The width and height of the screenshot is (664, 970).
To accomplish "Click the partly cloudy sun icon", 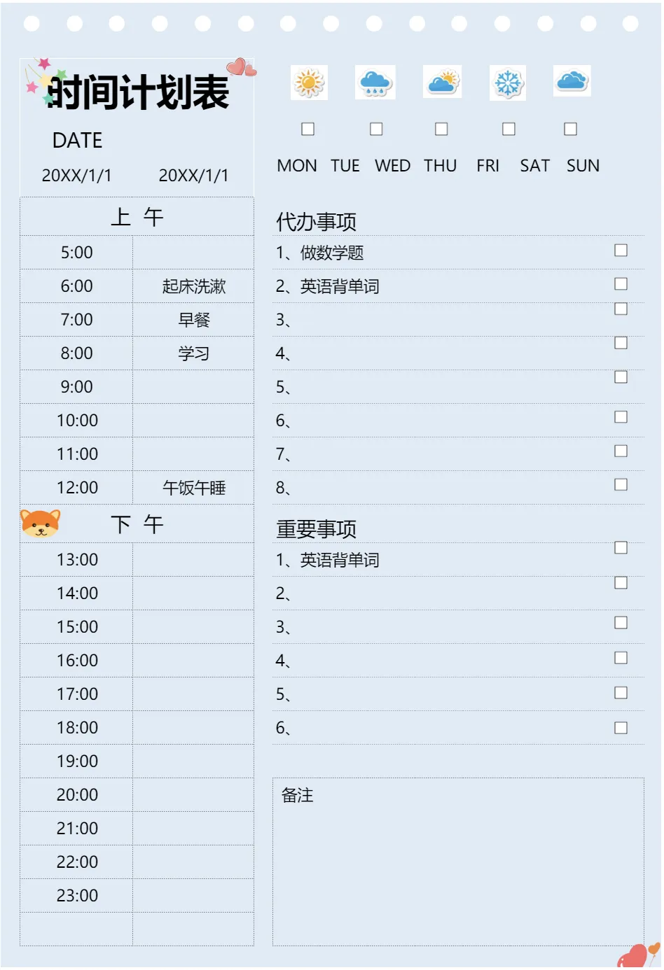I will (442, 83).
